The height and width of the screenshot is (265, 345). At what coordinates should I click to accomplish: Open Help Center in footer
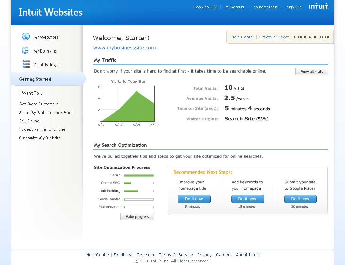(x=98, y=255)
